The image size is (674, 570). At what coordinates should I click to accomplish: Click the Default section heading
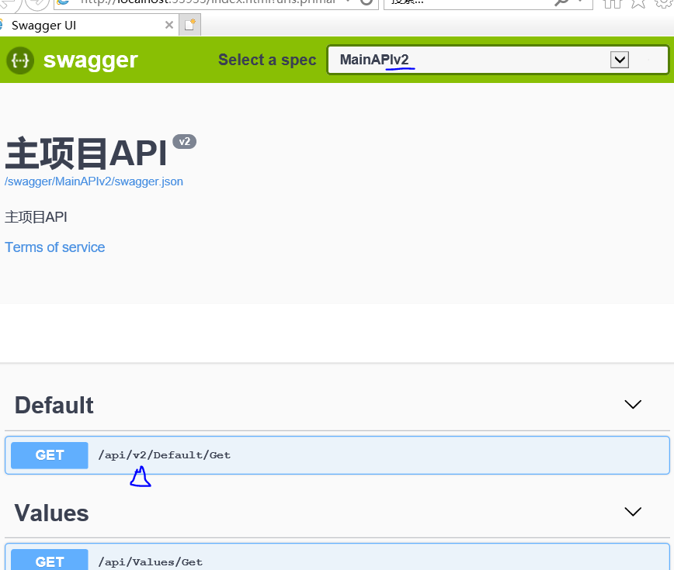[54, 405]
